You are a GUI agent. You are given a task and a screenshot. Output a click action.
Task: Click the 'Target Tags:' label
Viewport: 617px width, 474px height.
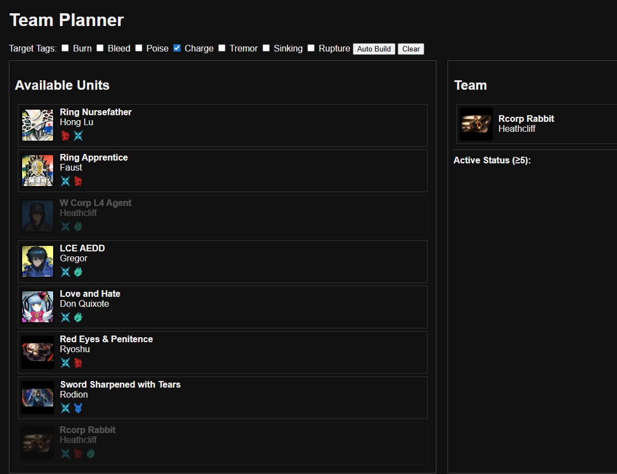click(33, 48)
